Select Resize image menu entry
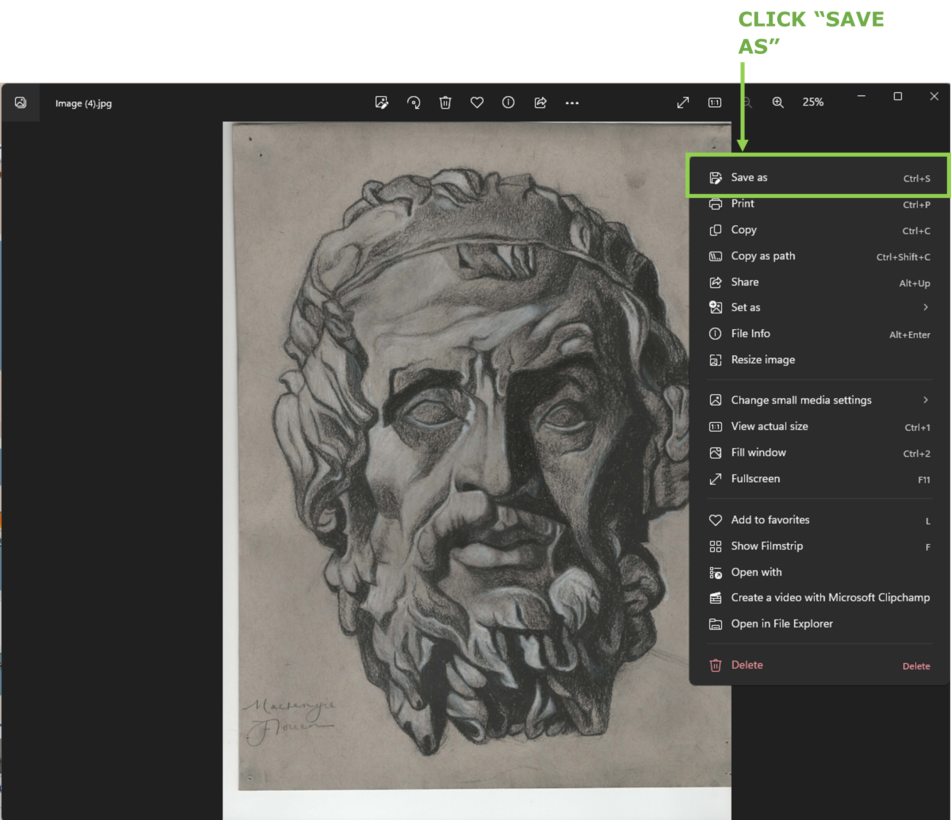Screen dimensions: 951x820 [763, 360]
